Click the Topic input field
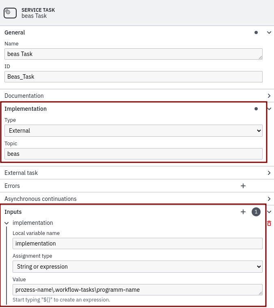Screen dimensions: 274x308 point(134,154)
